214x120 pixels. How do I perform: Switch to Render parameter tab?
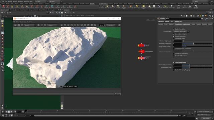[x=167, y=21]
